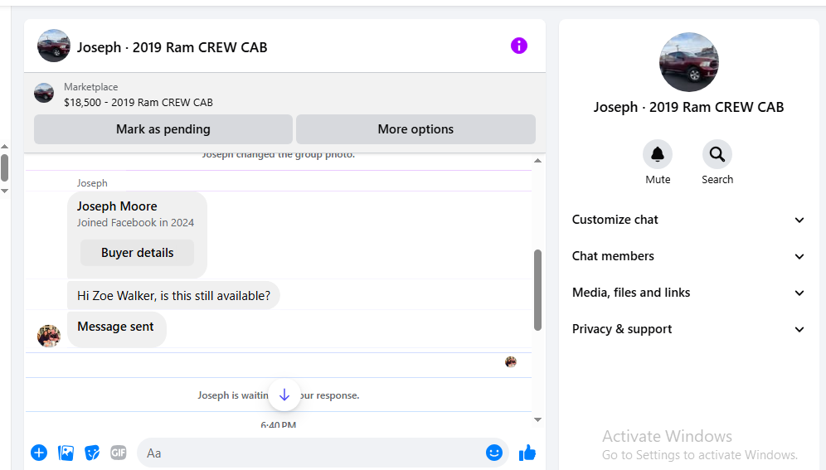
Task: Search the conversation with the magnifier icon
Action: tap(717, 154)
